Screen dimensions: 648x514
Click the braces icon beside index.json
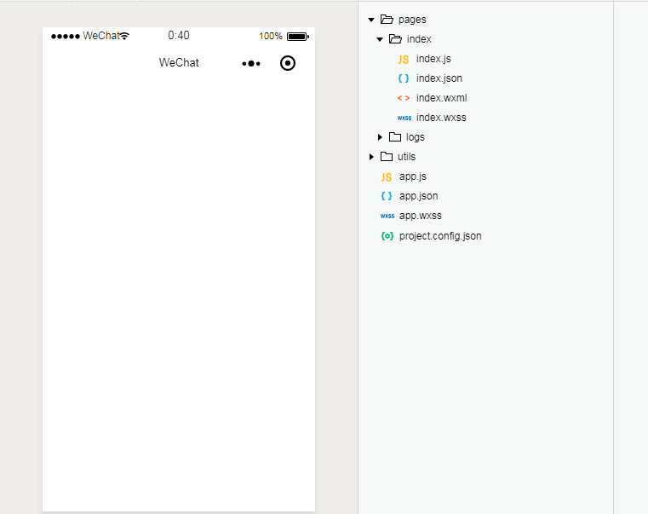tap(403, 78)
